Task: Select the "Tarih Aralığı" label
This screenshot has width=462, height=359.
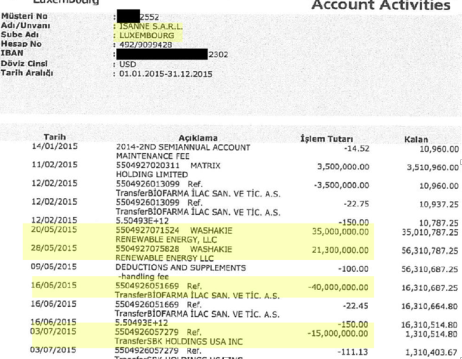Action: click(27, 73)
